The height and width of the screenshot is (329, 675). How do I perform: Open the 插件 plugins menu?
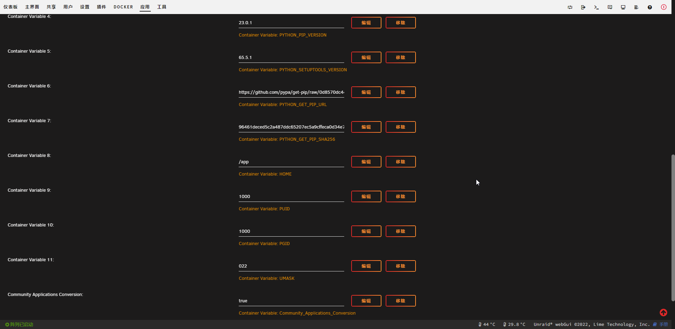[102, 7]
